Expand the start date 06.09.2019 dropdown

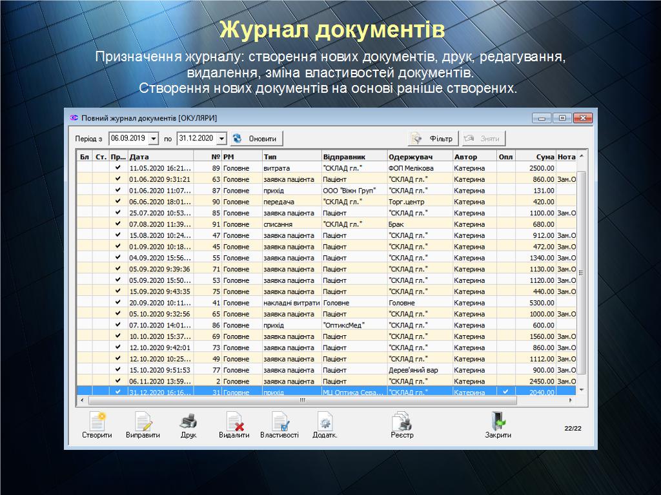coord(154,139)
